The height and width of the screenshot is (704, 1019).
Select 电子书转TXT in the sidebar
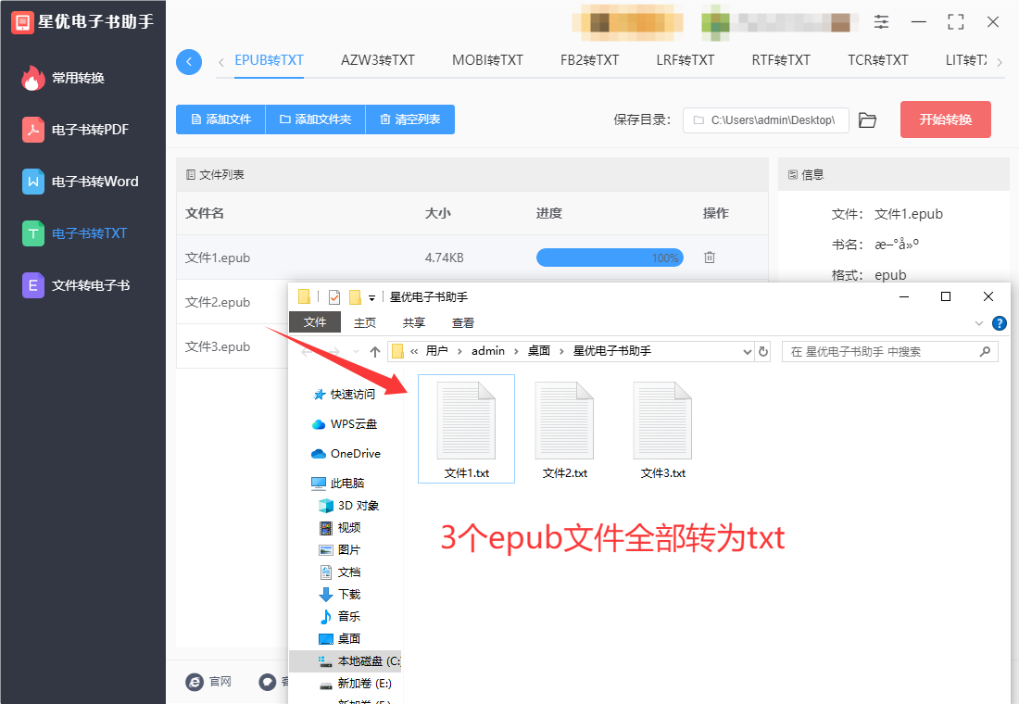click(x=75, y=233)
